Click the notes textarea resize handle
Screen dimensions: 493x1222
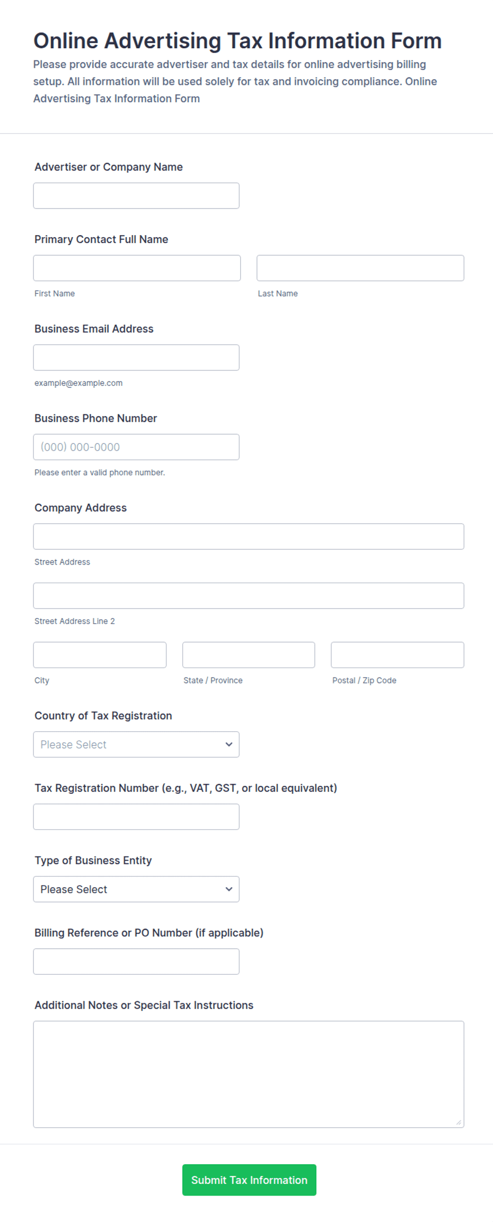tap(459, 1122)
